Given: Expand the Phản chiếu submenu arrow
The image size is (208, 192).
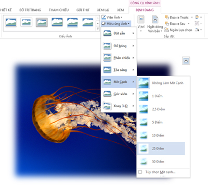Looking at the screenshot, I should (x=133, y=58).
